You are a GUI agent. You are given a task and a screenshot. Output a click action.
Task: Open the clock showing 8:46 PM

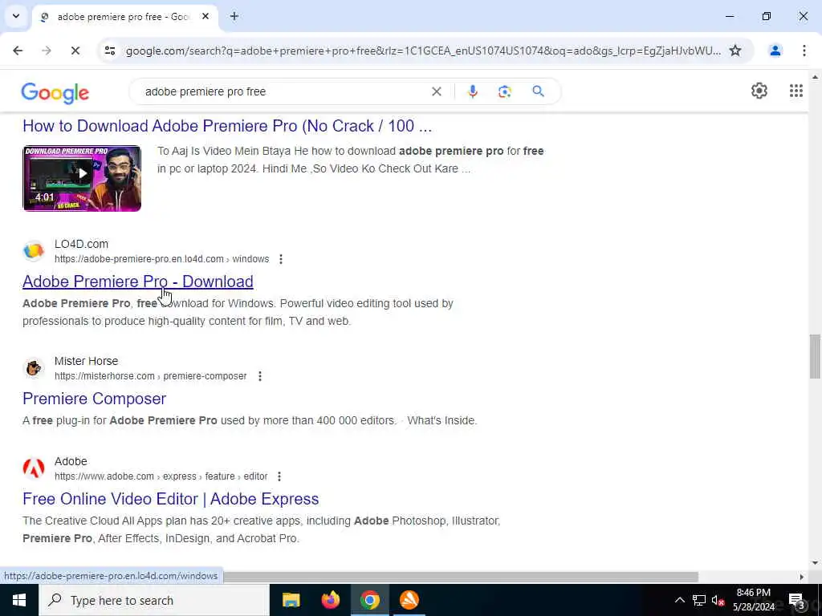pyautogui.click(x=753, y=600)
